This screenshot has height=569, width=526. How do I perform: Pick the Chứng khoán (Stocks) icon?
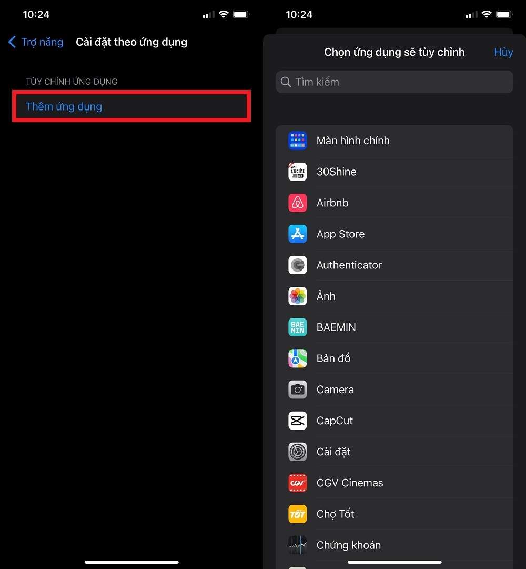[297, 545]
